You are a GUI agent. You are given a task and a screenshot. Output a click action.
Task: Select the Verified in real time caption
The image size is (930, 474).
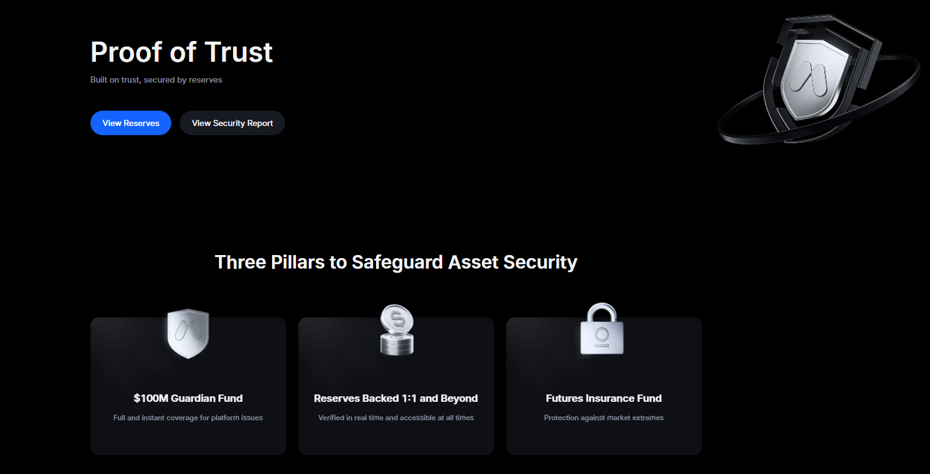pyautogui.click(x=396, y=417)
